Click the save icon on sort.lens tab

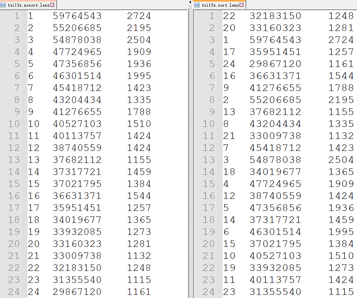point(197,5)
